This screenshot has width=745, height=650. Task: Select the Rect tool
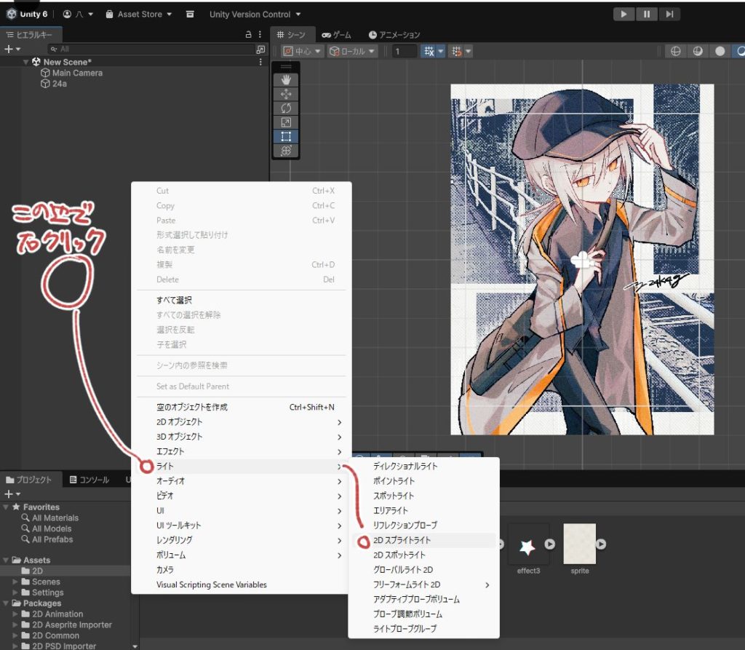tap(286, 136)
